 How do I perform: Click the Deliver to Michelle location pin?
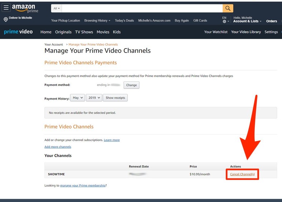(x=6, y=19)
